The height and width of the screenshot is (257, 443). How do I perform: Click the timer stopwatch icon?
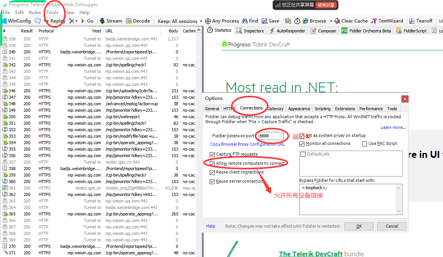(297, 21)
